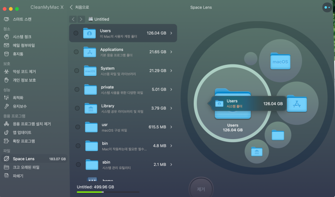Select the Space Lens sidebar icon
The image size is (335, 197).
[7, 159]
